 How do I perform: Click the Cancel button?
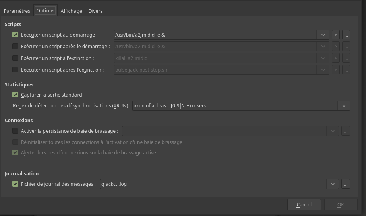pos(304,205)
